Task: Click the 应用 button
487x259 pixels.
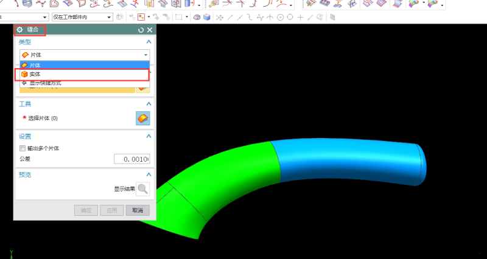Action: (x=112, y=210)
